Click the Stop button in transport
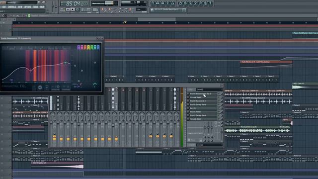This screenshot has height=179, width=318. coord(73,9)
